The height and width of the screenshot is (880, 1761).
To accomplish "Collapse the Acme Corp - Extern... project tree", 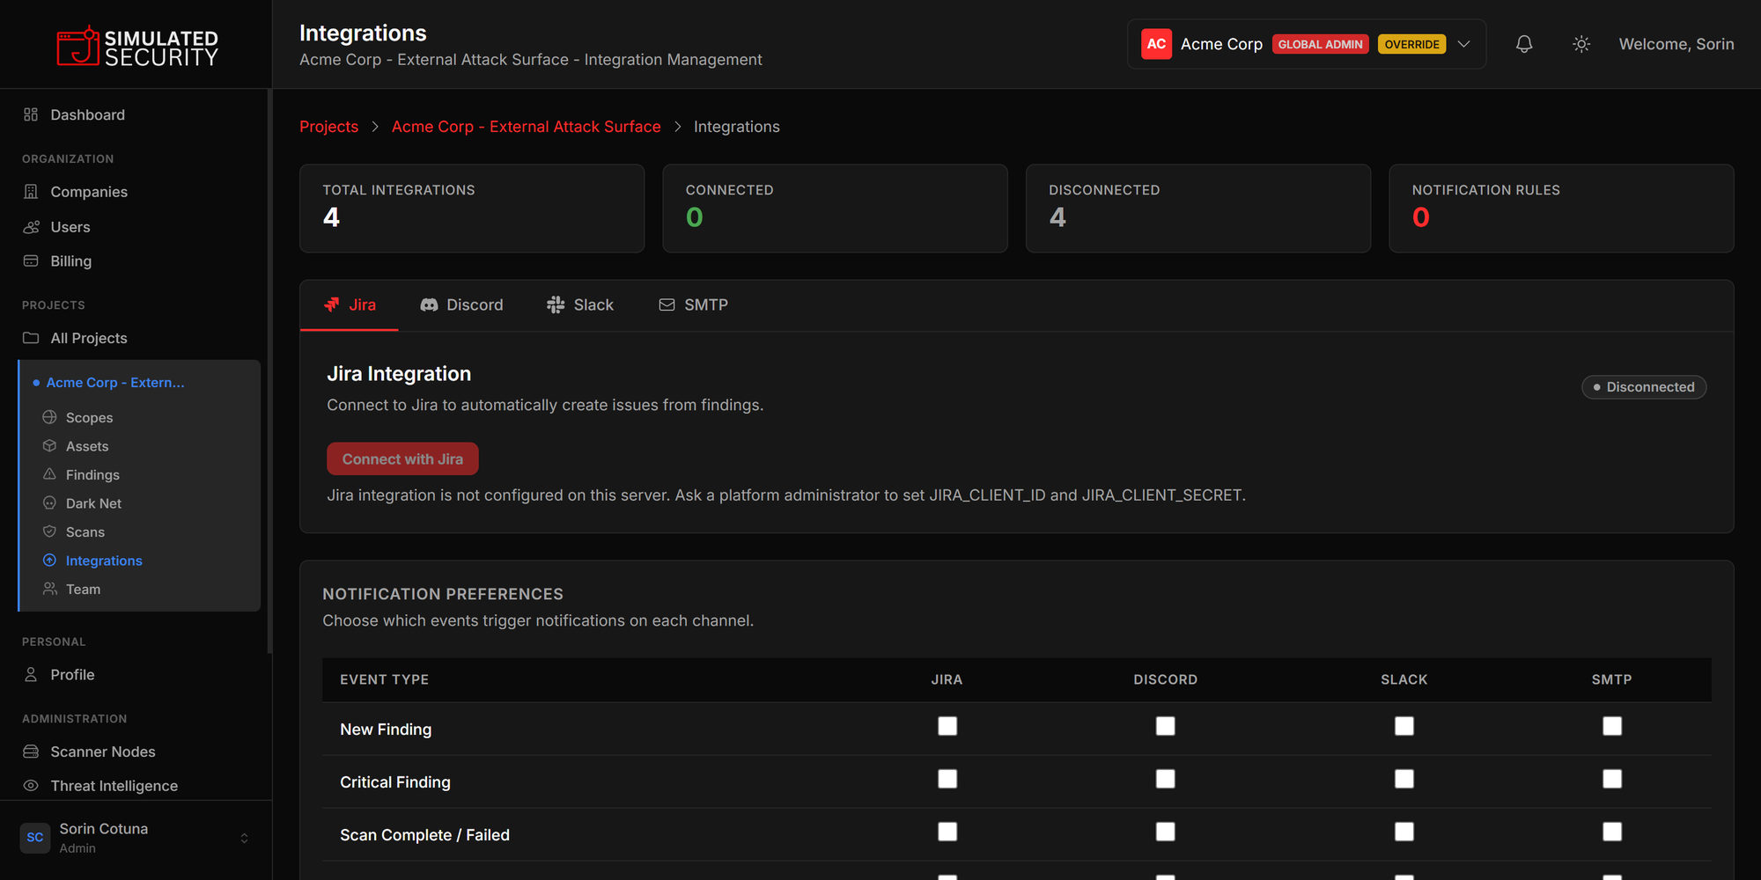I will [115, 383].
